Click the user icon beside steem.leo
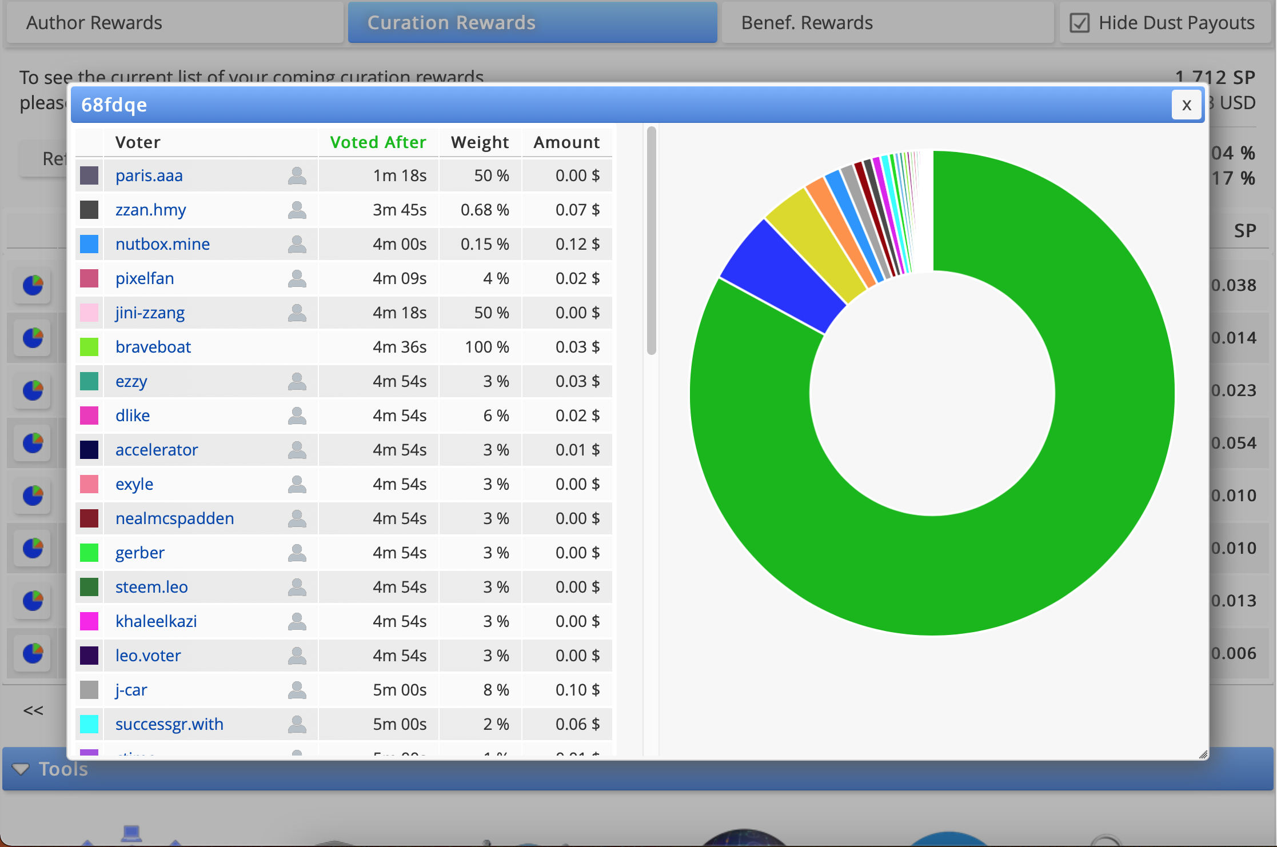This screenshot has width=1277, height=847. pos(297,587)
